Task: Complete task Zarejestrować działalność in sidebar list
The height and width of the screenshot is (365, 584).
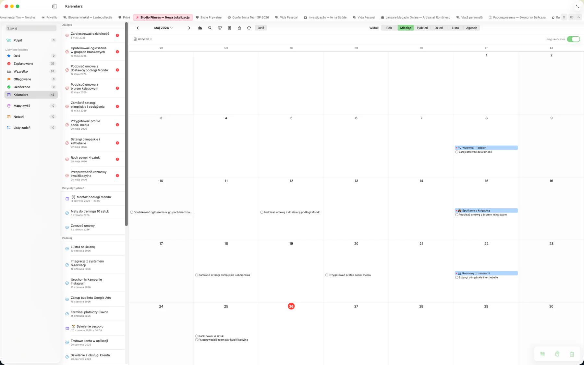Action: tap(67, 35)
